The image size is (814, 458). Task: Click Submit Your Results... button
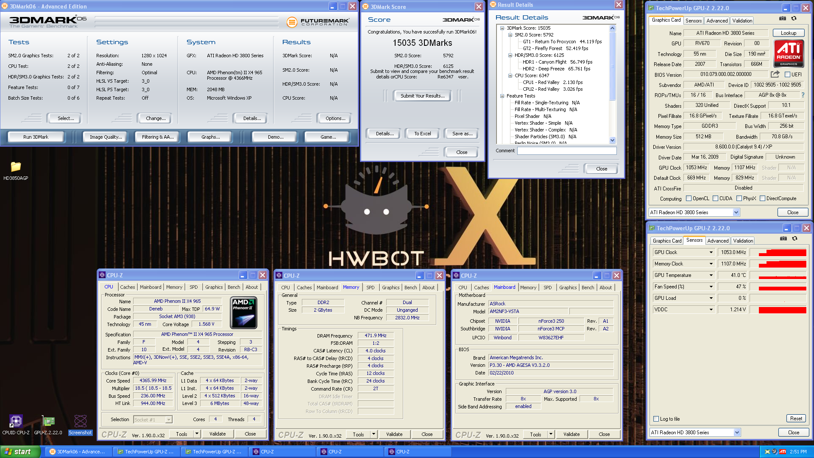coord(423,96)
